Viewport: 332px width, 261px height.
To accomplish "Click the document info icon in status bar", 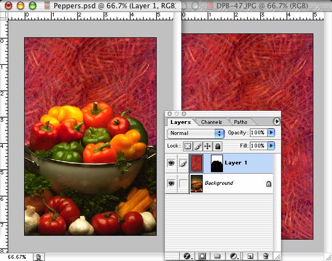I will coord(38,257).
